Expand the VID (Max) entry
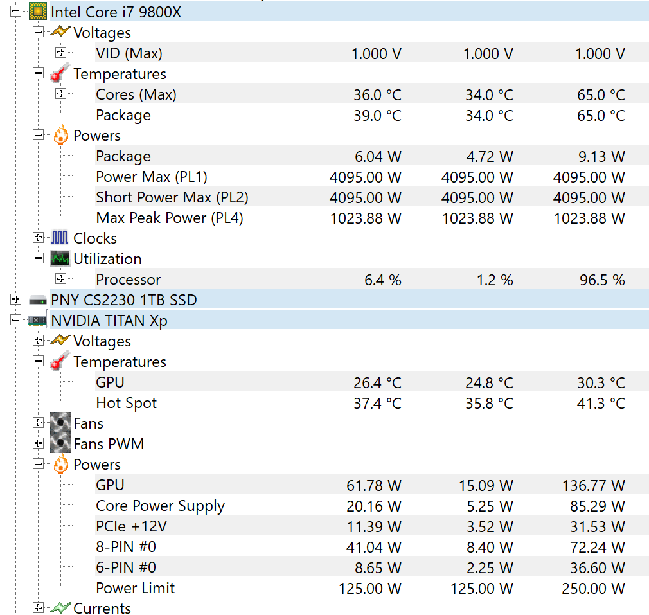 (x=61, y=52)
